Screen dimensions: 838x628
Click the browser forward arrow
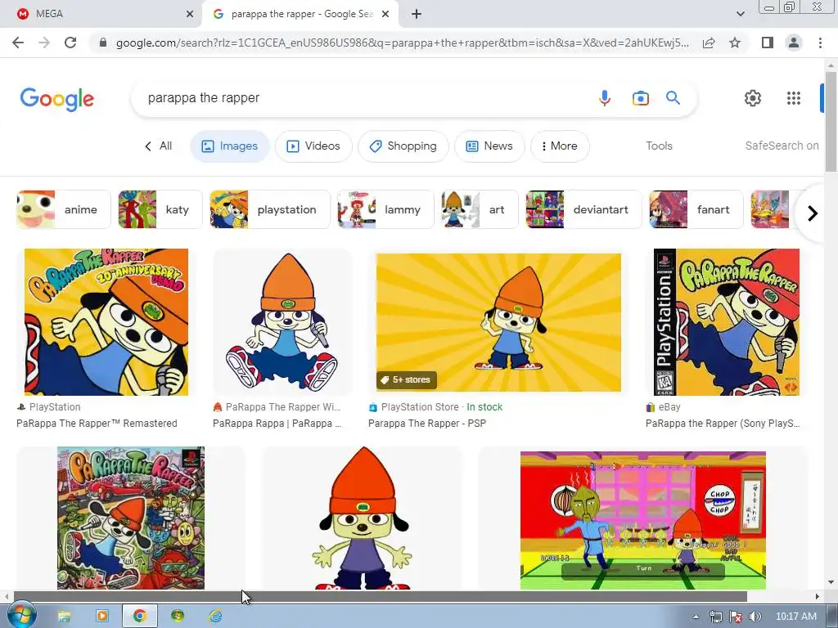(x=44, y=43)
